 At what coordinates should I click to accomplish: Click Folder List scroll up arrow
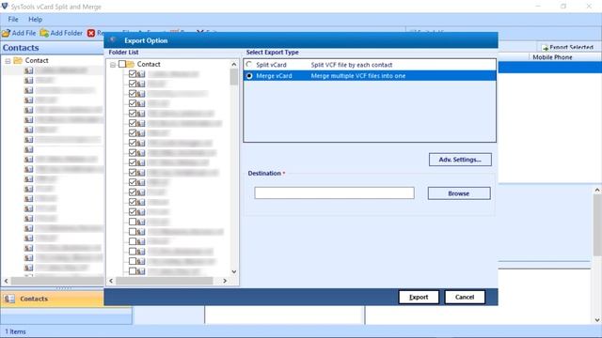234,64
